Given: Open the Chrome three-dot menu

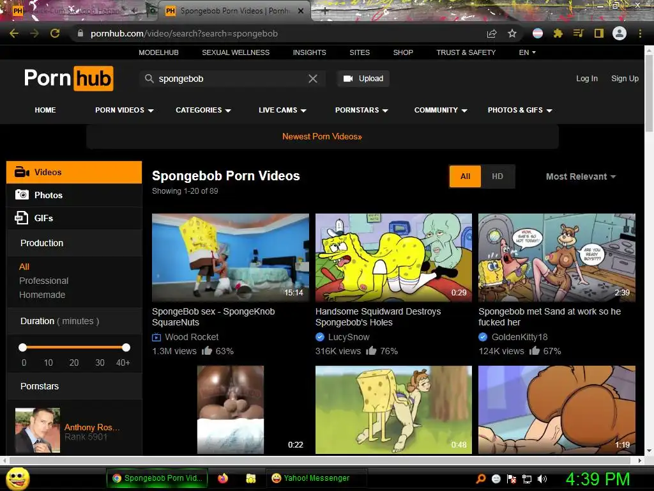Looking at the screenshot, I should coord(640,33).
